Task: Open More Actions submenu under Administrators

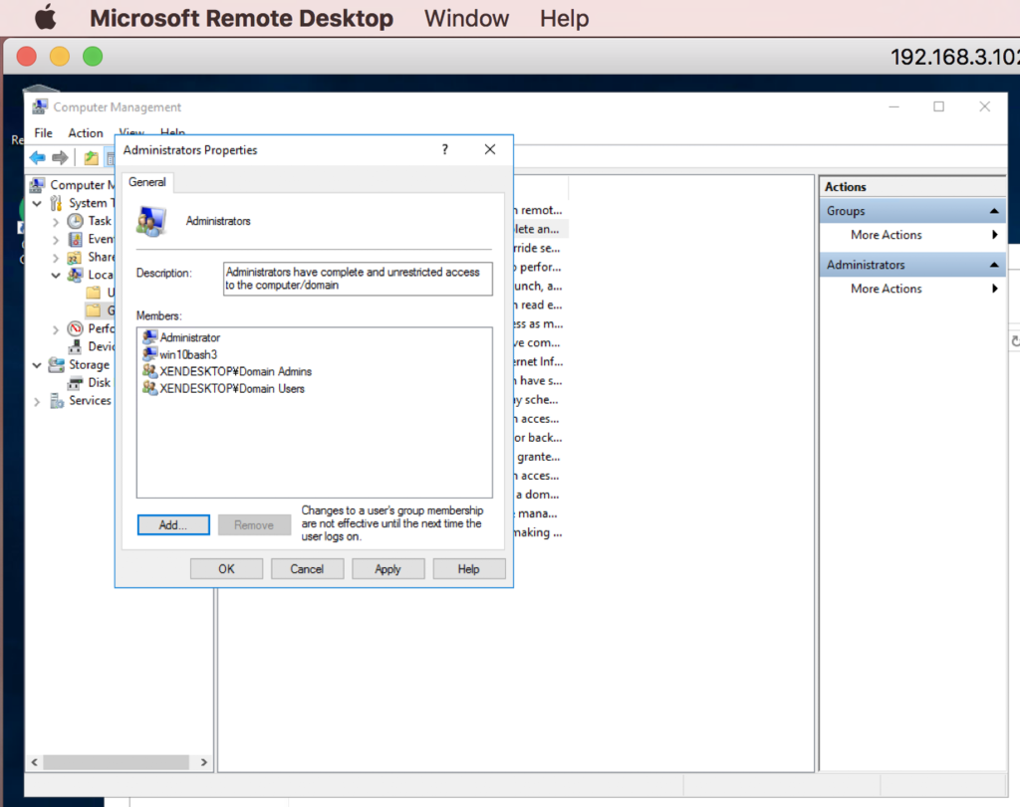Action: (912, 289)
